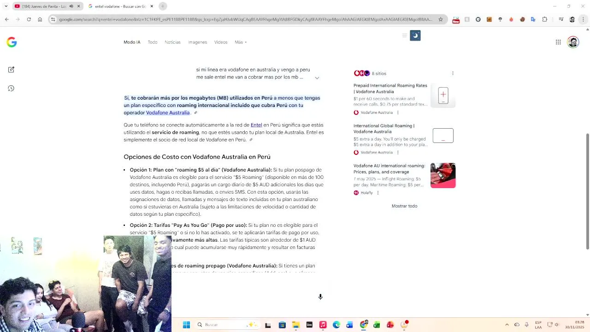This screenshot has height=332, width=590.
Task: Click source link icon after Vodafone Australia
Action: (x=195, y=113)
